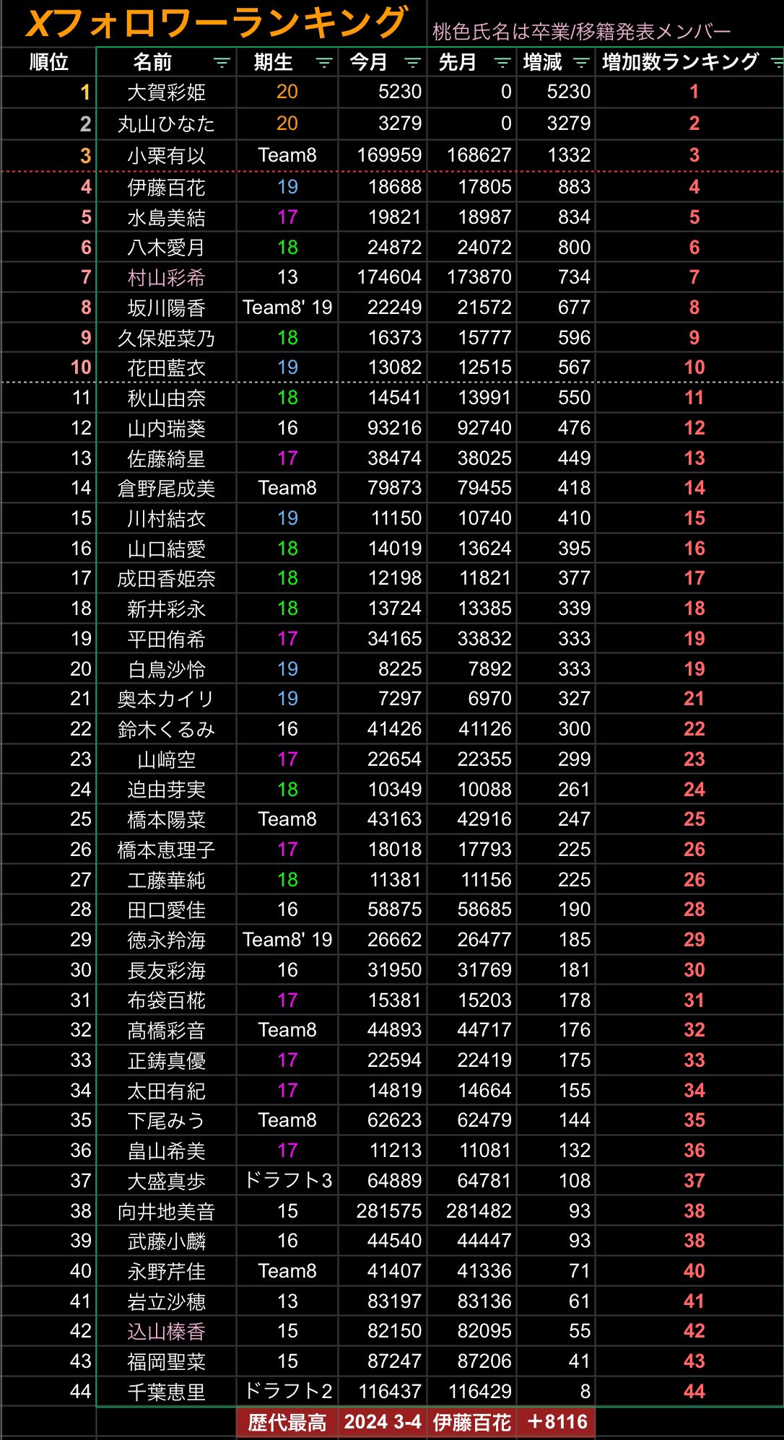This screenshot has height=1440, width=784.
Task: Select the name cell 迫由芽実
Action: (x=166, y=790)
